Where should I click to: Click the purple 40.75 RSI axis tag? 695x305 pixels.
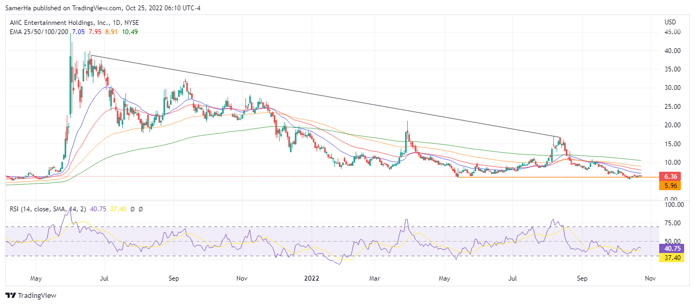pyautogui.click(x=671, y=249)
